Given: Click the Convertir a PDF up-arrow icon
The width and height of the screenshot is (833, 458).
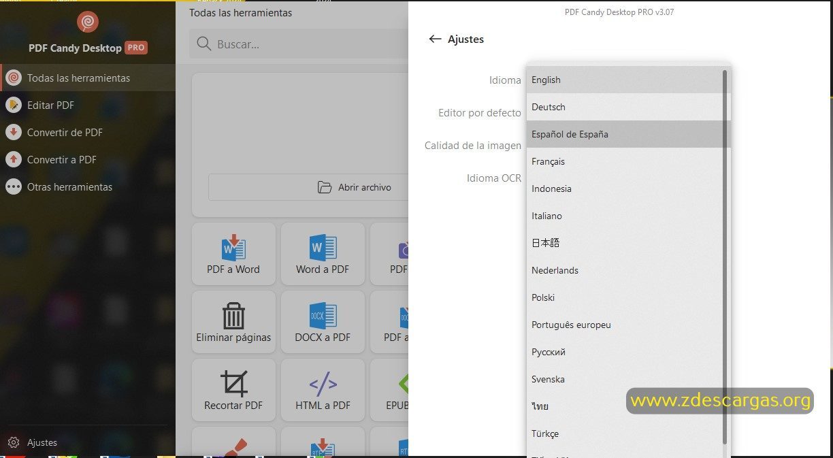Looking at the screenshot, I should pos(13,159).
